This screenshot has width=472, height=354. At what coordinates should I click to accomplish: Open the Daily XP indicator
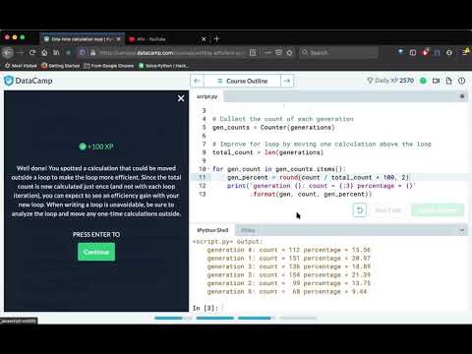coord(390,81)
